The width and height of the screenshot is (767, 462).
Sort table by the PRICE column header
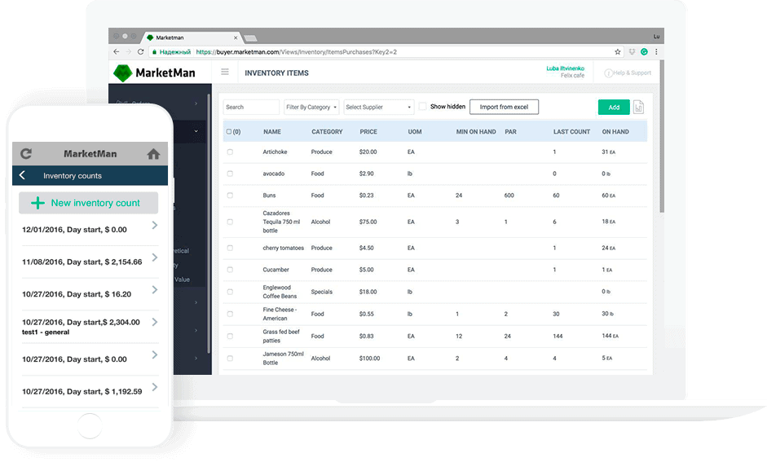point(368,131)
